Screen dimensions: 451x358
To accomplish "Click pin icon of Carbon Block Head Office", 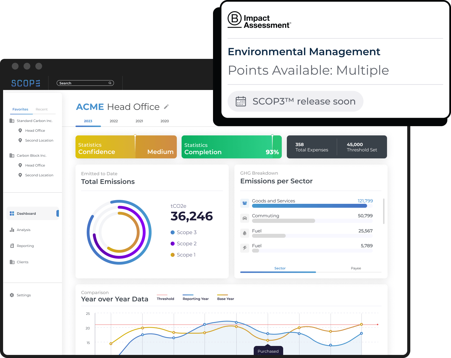I will click(x=20, y=165).
